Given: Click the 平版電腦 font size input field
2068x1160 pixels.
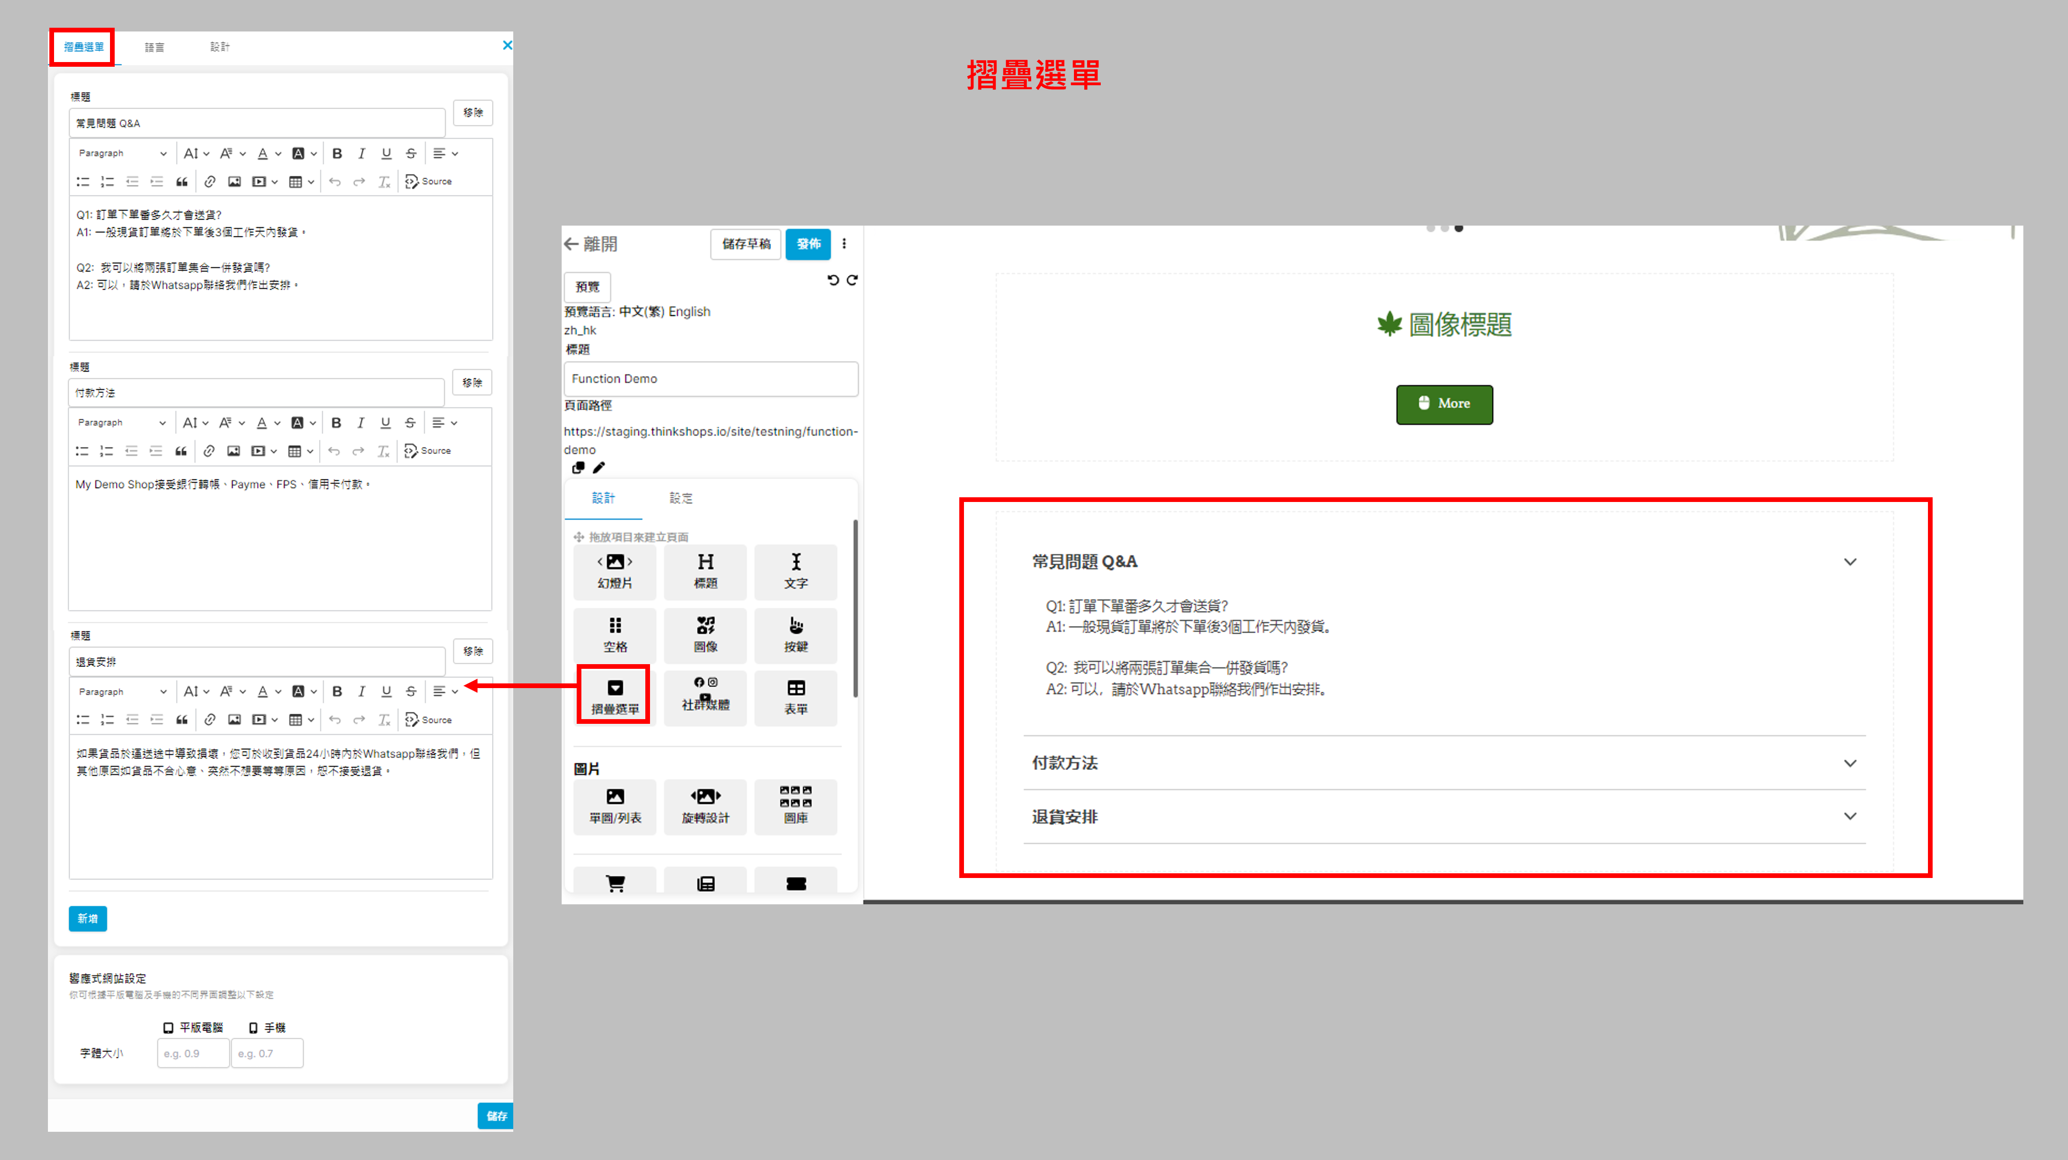Looking at the screenshot, I should [193, 1053].
